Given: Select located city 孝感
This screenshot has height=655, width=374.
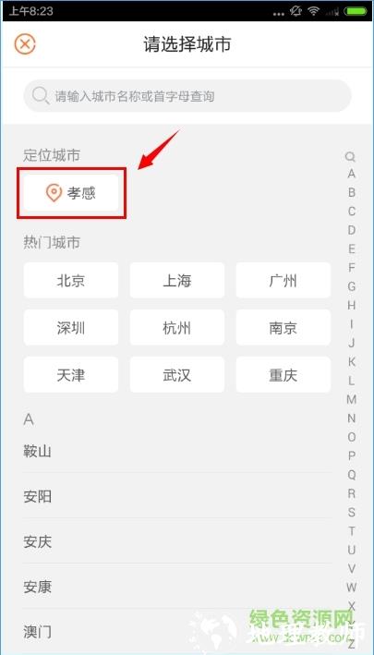Looking at the screenshot, I should [71, 193].
